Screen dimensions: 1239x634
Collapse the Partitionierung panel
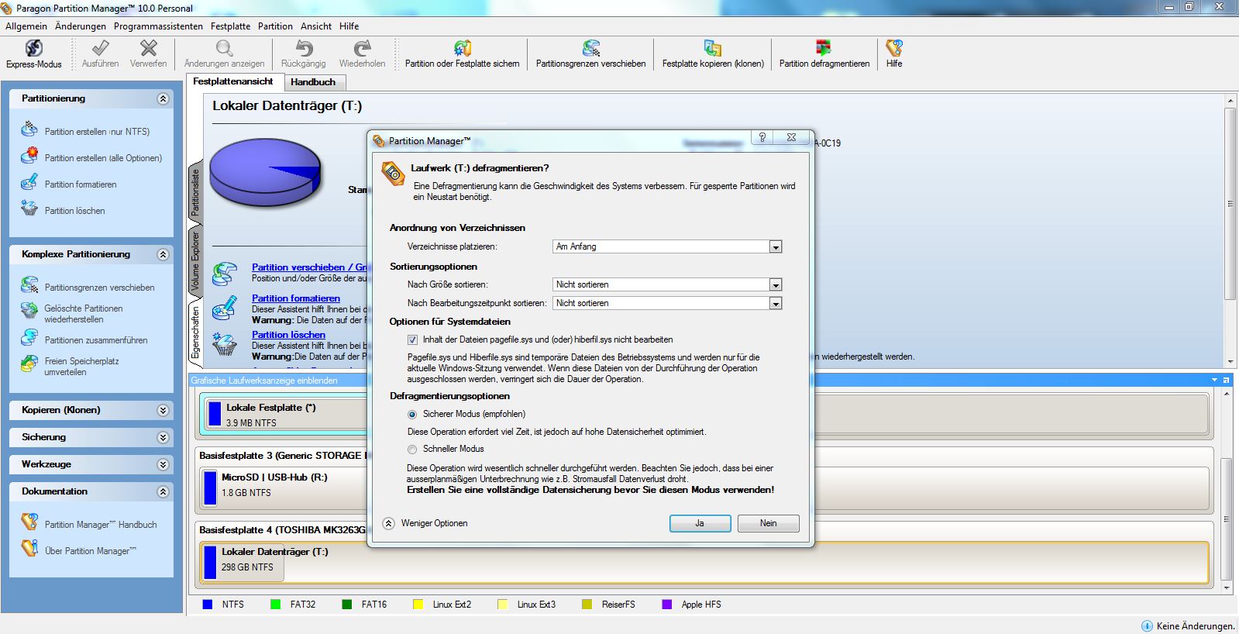pyautogui.click(x=163, y=98)
